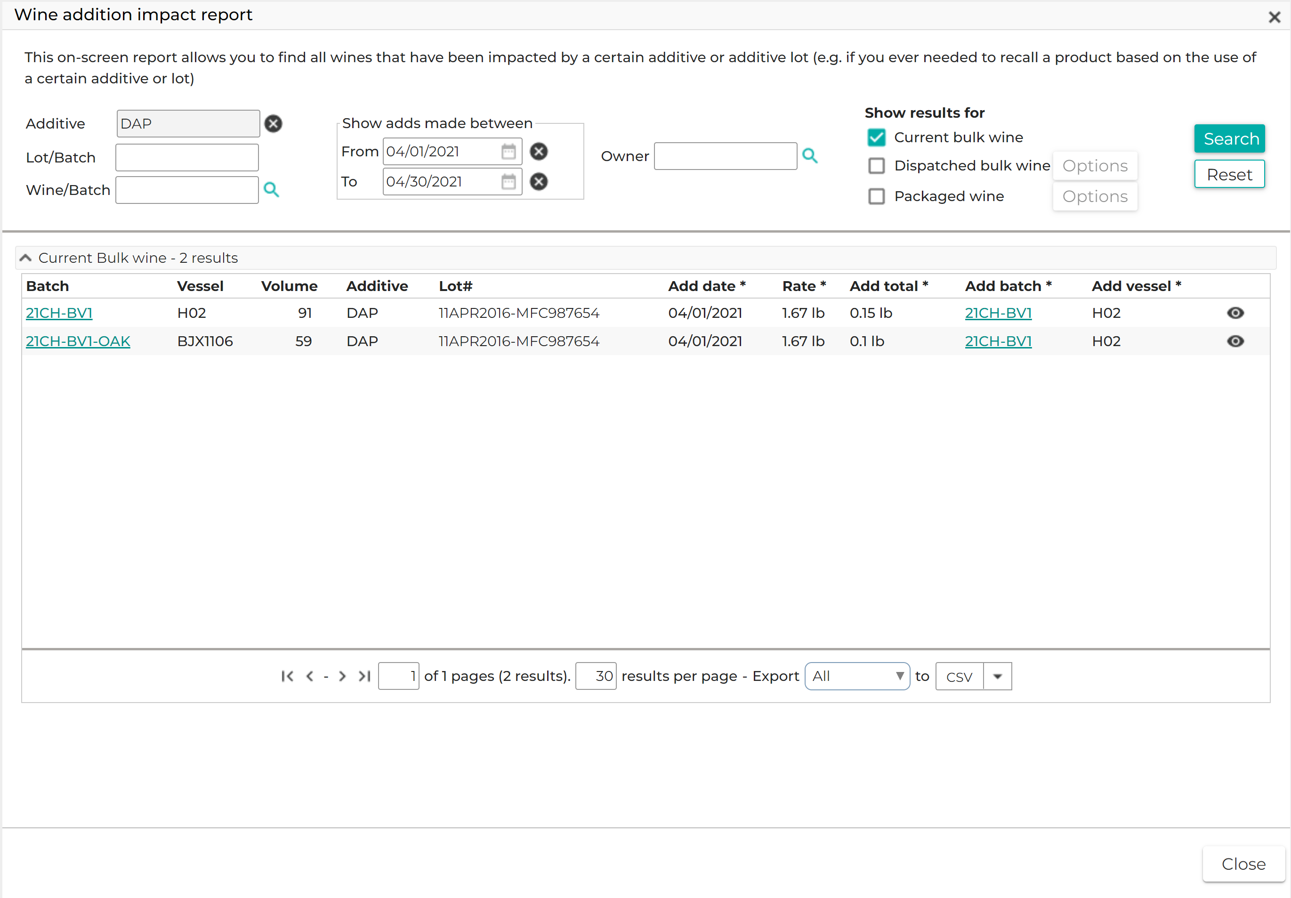Open batch 21CH-BV1-OAK link
The height and width of the screenshot is (898, 1291).
click(78, 341)
